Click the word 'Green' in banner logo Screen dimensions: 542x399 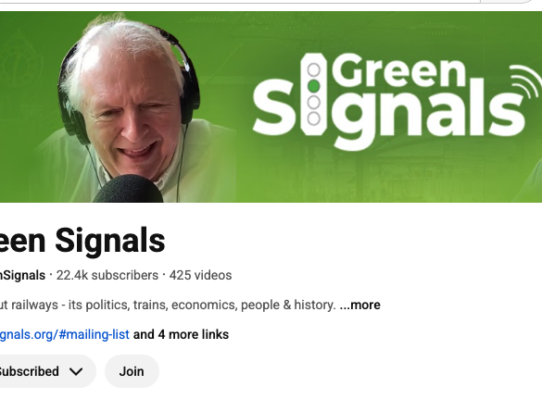399,70
